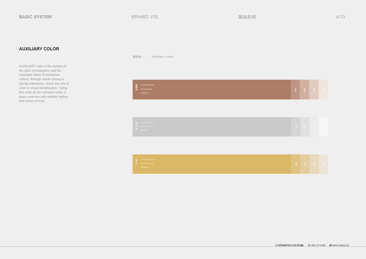The image size is (366, 259).
Task: Click the Auxiliary color subtitle label
Action: (x=162, y=57)
